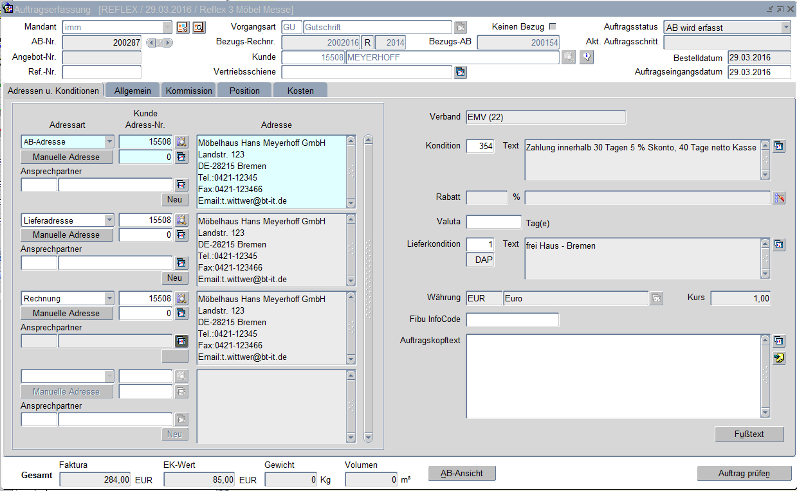The height and width of the screenshot is (491, 797).
Task: Click the address block vertical scrollbar
Action: coord(369,289)
